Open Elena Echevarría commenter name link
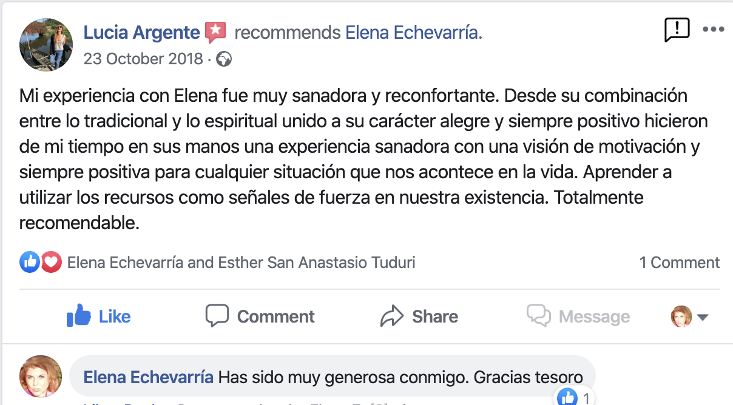Viewport: 733px width, 405px height. click(x=148, y=377)
